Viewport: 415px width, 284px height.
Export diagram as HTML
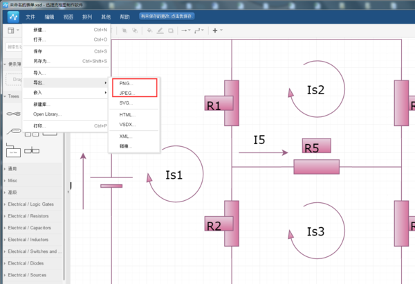[x=134, y=114]
